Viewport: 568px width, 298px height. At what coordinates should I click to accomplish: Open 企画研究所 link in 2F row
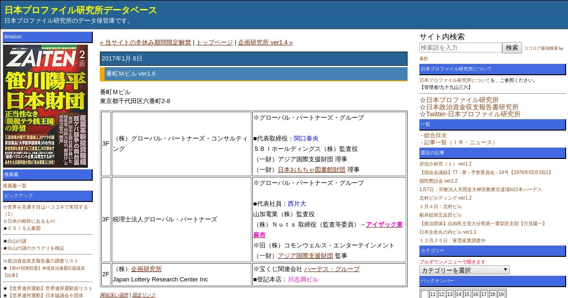point(146,269)
